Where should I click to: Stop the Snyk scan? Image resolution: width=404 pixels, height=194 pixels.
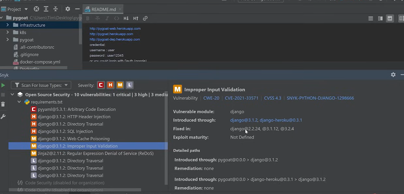coord(3,95)
